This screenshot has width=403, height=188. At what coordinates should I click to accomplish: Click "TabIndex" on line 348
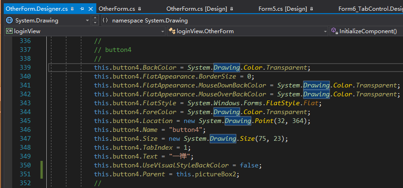tap(158, 148)
